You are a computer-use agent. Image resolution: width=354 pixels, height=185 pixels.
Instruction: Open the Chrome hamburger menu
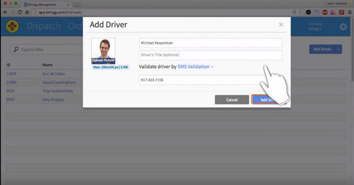click(x=350, y=12)
